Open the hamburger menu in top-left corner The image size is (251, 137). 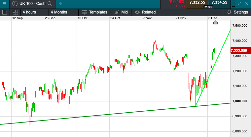pyautogui.click(x=5, y=4)
